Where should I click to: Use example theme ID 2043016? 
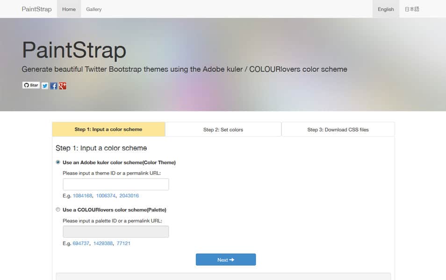coord(129,196)
